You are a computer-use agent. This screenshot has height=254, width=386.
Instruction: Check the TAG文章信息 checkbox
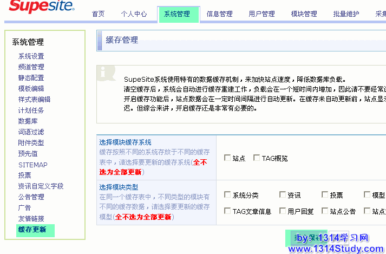pos(227,211)
